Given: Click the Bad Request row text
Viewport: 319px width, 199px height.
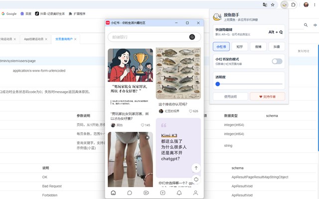Looking at the screenshot, I should 52,186.
